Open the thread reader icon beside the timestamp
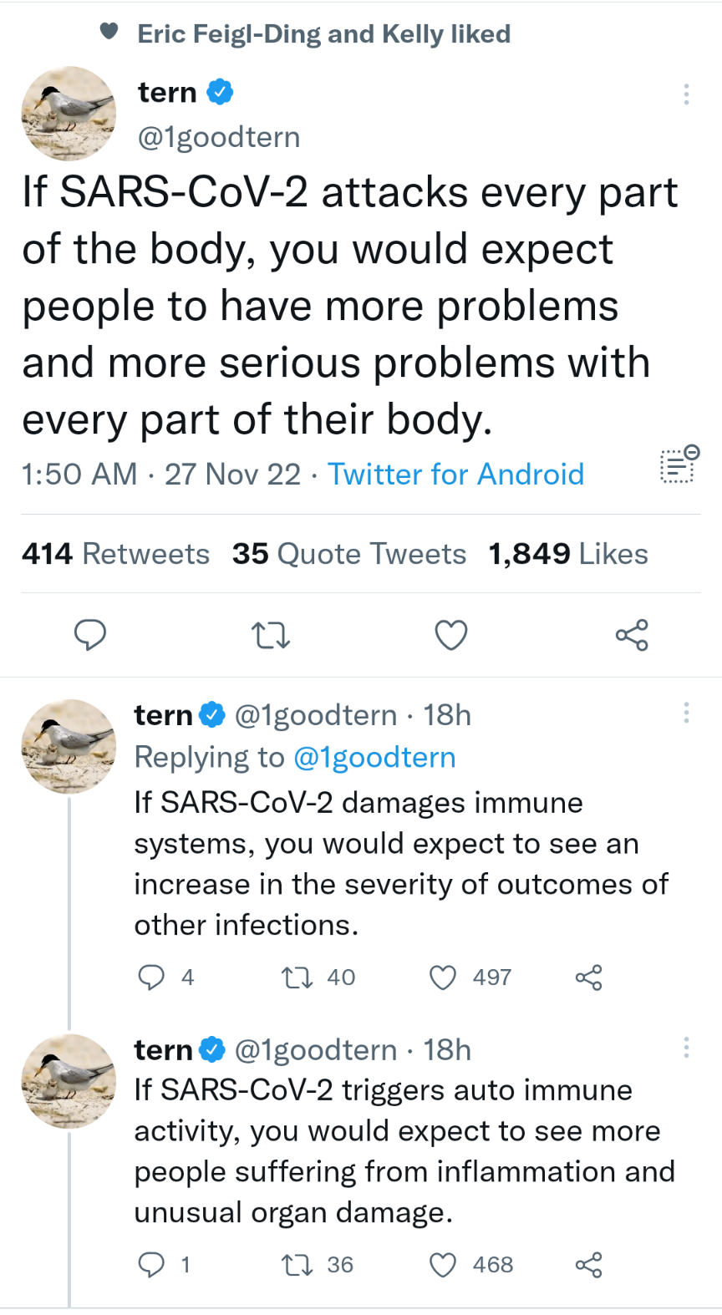This screenshot has width=722, height=1315. click(679, 465)
